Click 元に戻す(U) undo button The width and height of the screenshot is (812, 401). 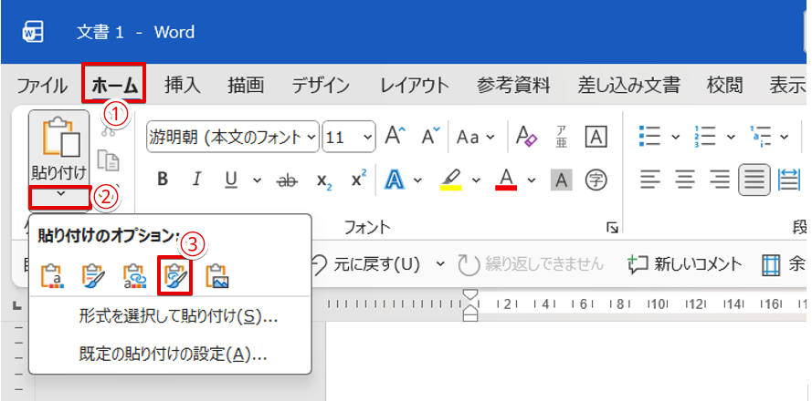click(364, 264)
